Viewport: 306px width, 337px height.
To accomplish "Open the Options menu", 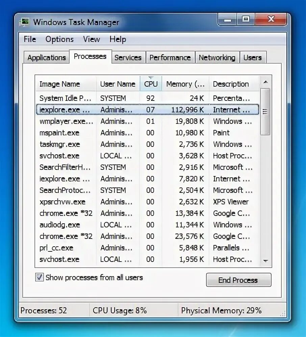I will 59,39.
